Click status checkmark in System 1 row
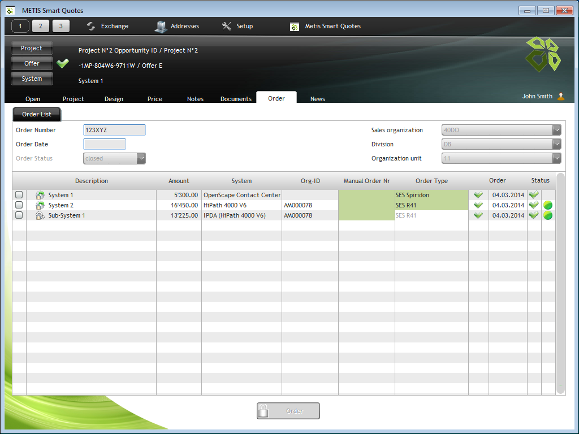This screenshot has width=579, height=434. coord(534,194)
